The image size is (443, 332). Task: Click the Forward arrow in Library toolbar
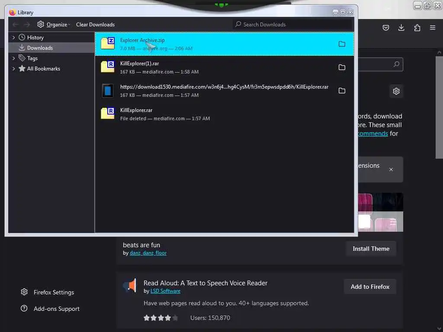pos(27,25)
